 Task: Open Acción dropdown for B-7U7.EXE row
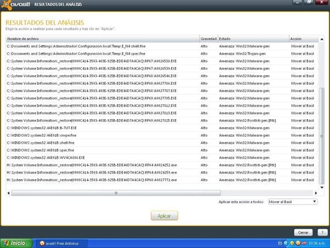pos(302,128)
